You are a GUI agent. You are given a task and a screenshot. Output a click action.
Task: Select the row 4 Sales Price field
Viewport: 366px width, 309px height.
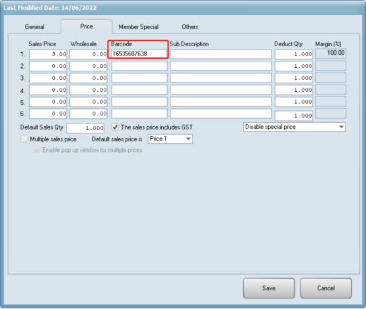(48, 90)
